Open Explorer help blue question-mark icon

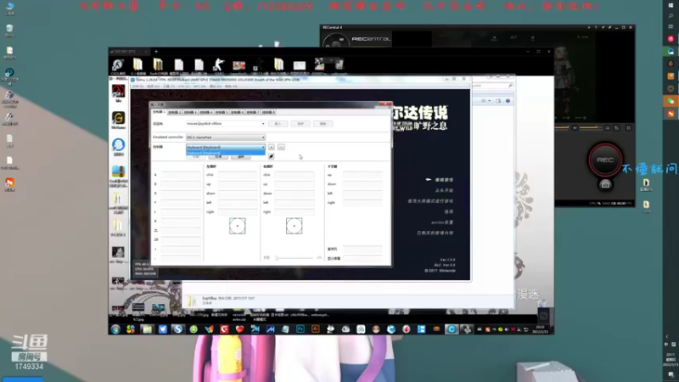coord(508,101)
